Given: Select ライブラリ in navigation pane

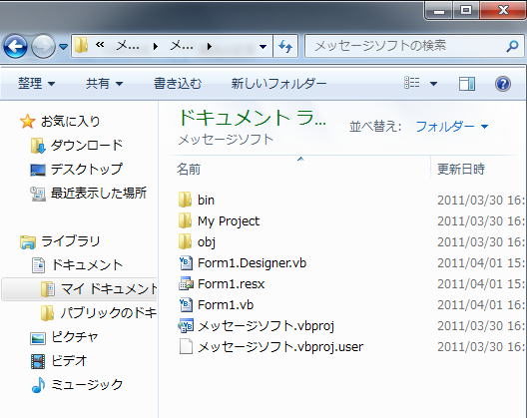Looking at the screenshot, I should 70,240.
